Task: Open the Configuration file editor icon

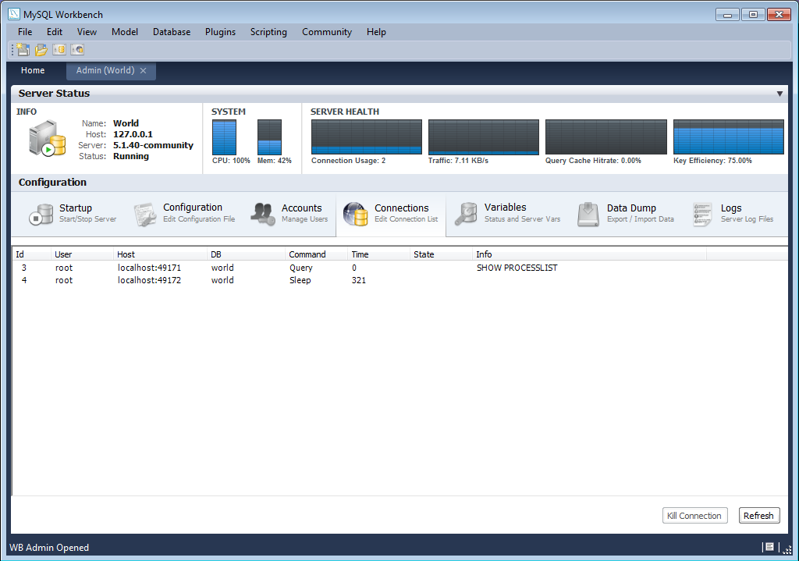Action: pos(145,214)
